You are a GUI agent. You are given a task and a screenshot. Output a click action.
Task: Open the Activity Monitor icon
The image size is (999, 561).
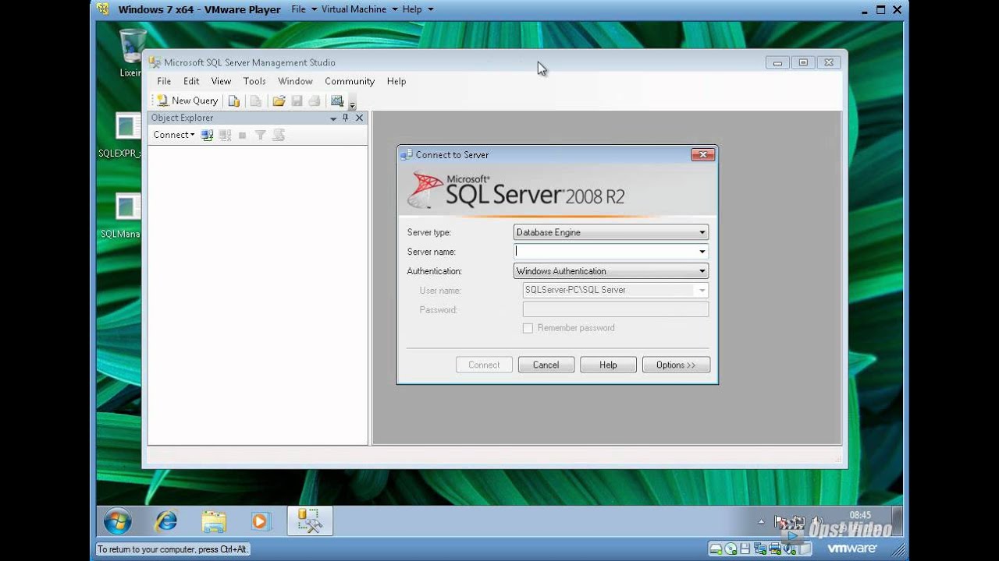click(x=337, y=101)
